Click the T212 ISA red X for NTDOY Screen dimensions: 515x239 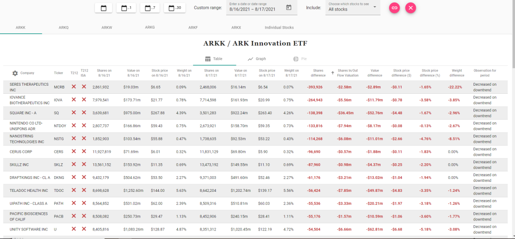(84, 126)
